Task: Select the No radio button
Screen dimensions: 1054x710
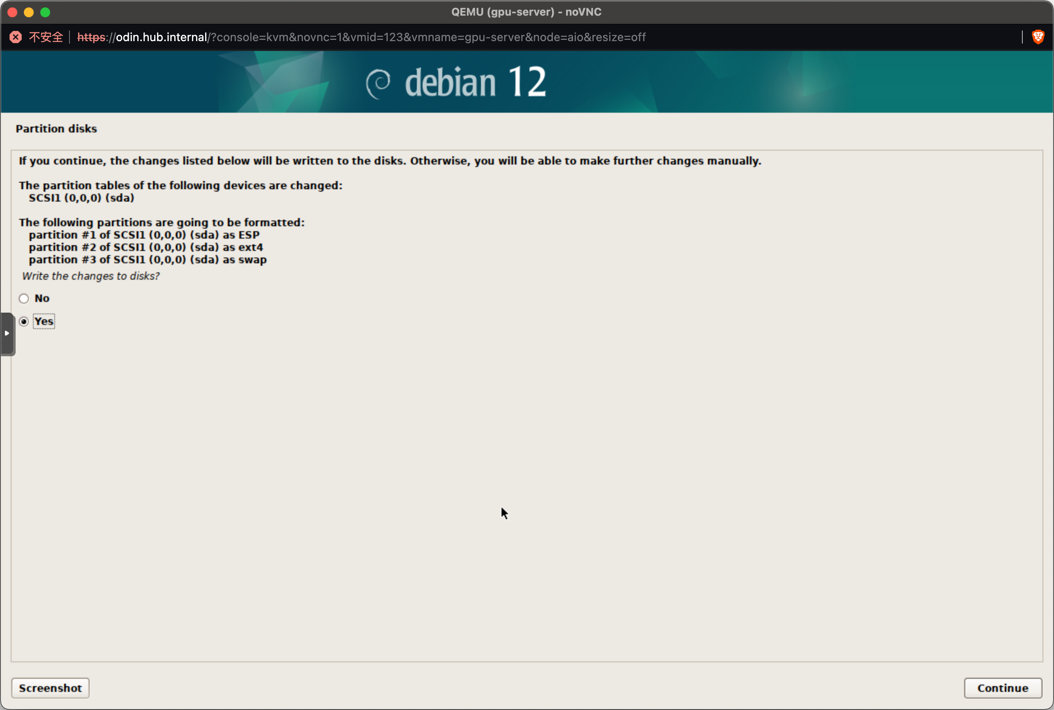Action: click(x=24, y=298)
